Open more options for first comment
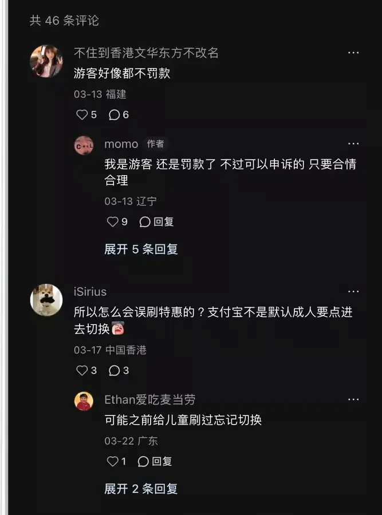382x515 pixels. [x=353, y=53]
